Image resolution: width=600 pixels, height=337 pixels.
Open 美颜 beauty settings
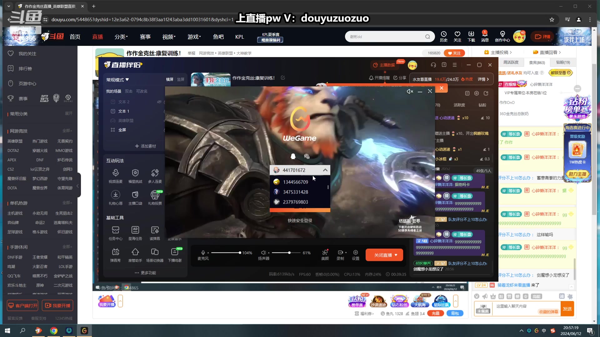[x=325, y=255]
